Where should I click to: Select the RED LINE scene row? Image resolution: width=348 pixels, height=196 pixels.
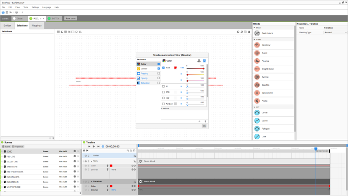point(40,157)
